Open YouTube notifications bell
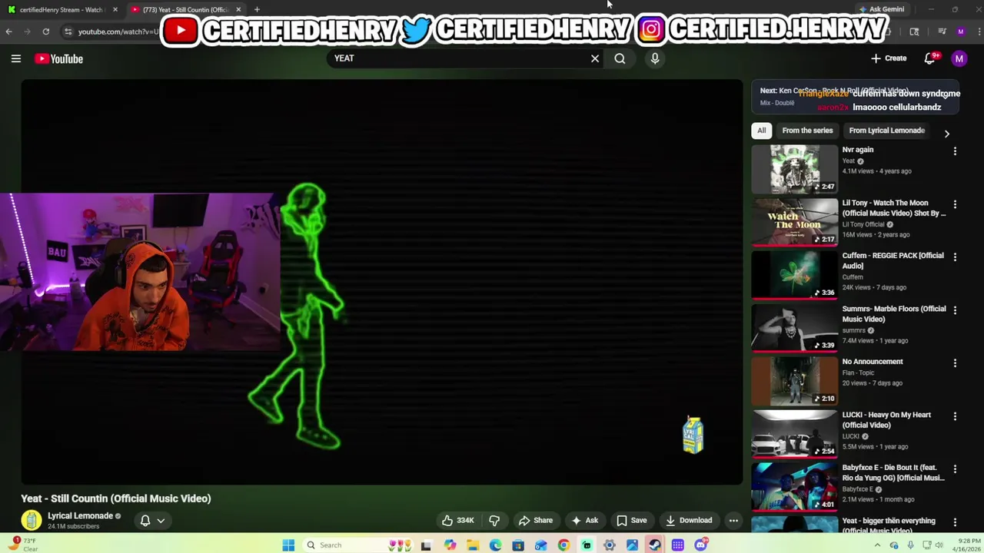The width and height of the screenshot is (984, 553). 930,58
